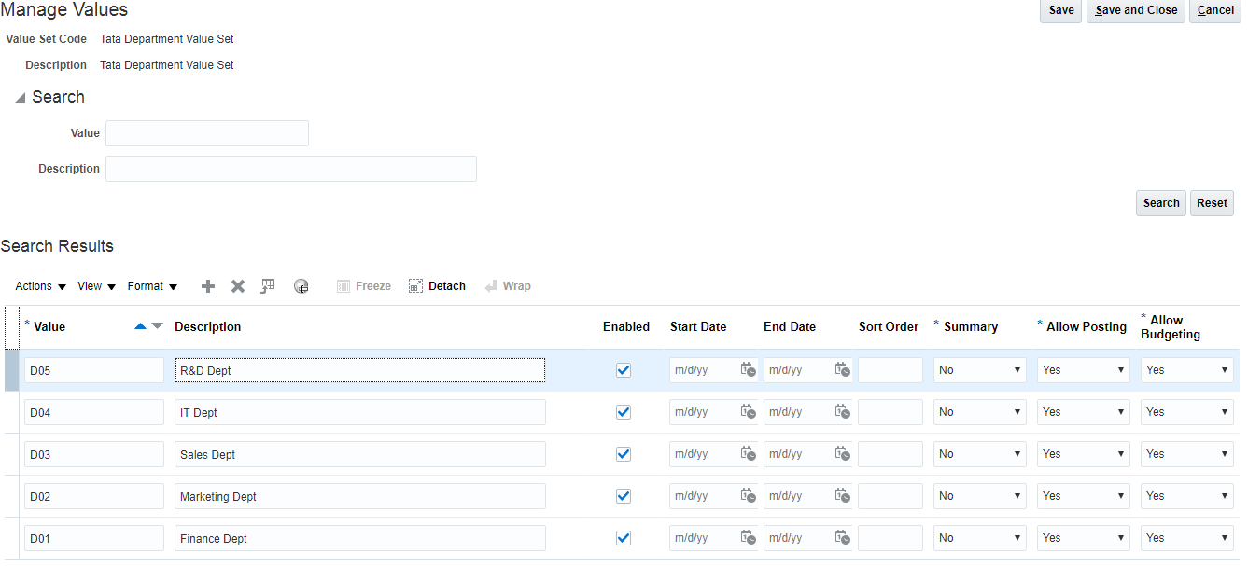The height and width of the screenshot is (566, 1248).
Task: Open the Actions menu
Action: click(40, 286)
